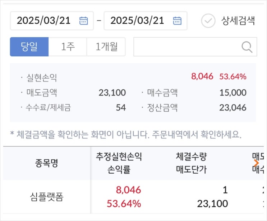267x221 pixels.
Task: Focus the empty search text box
Action: 187,47
